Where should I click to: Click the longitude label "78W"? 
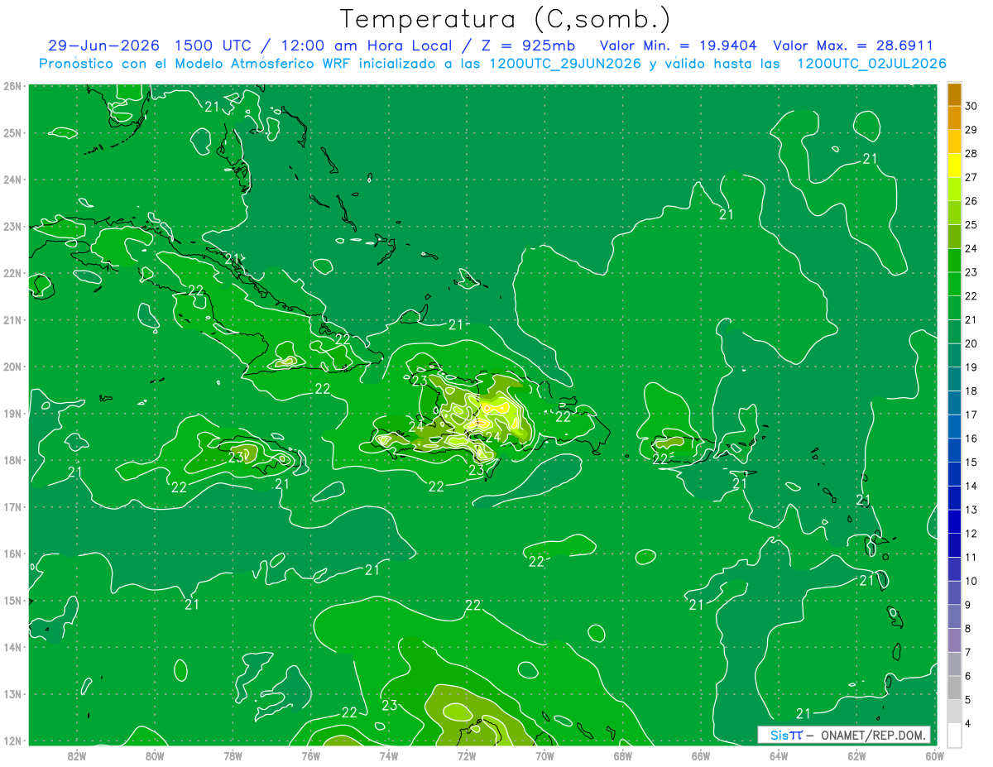pos(233,755)
